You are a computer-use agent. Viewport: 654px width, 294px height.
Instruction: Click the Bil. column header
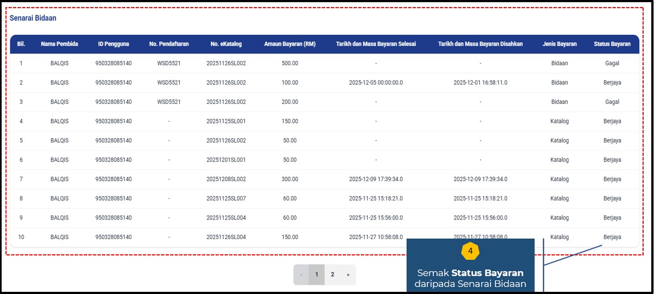tap(21, 44)
